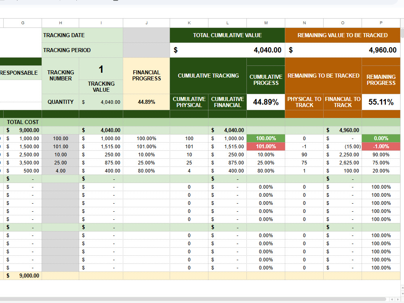Select the $2,250.00 financial to track cell
Image resolution: width=404 pixels, height=303 pixels.
(x=343, y=155)
